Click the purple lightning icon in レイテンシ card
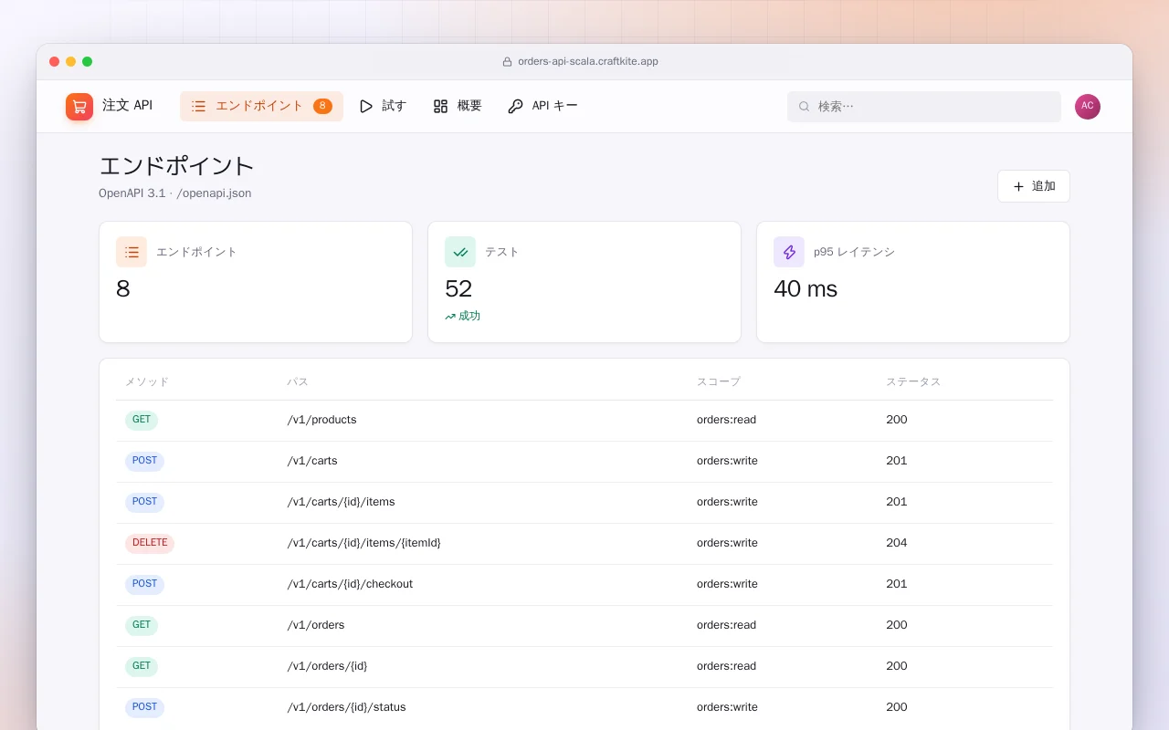The image size is (1169, 730). 789,252
